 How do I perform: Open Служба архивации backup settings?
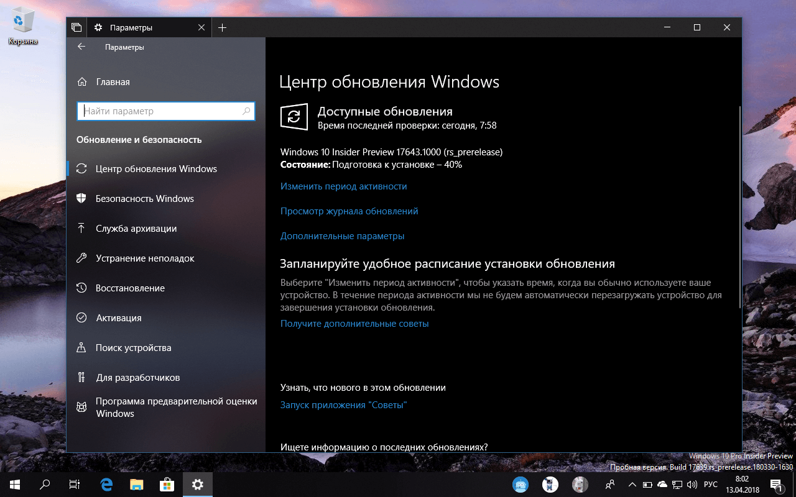tap(165, 229)
